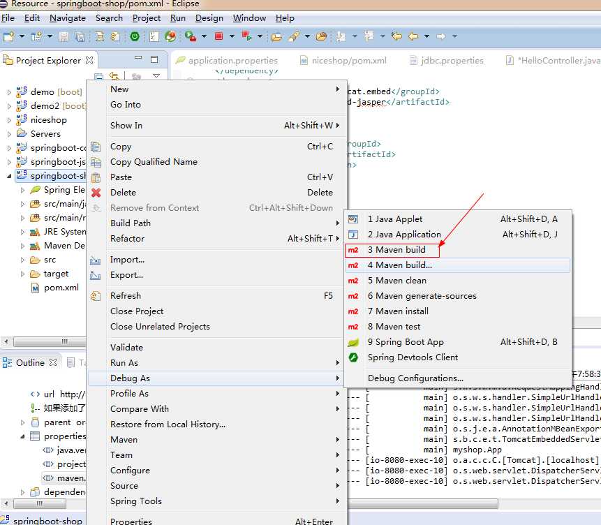
Task: Open the Navigate menu
Action: click(x=68, y=18)
